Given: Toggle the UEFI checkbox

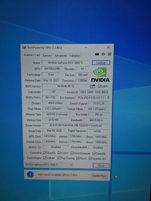Looking at the screenshot, I should tap(100, 86).
